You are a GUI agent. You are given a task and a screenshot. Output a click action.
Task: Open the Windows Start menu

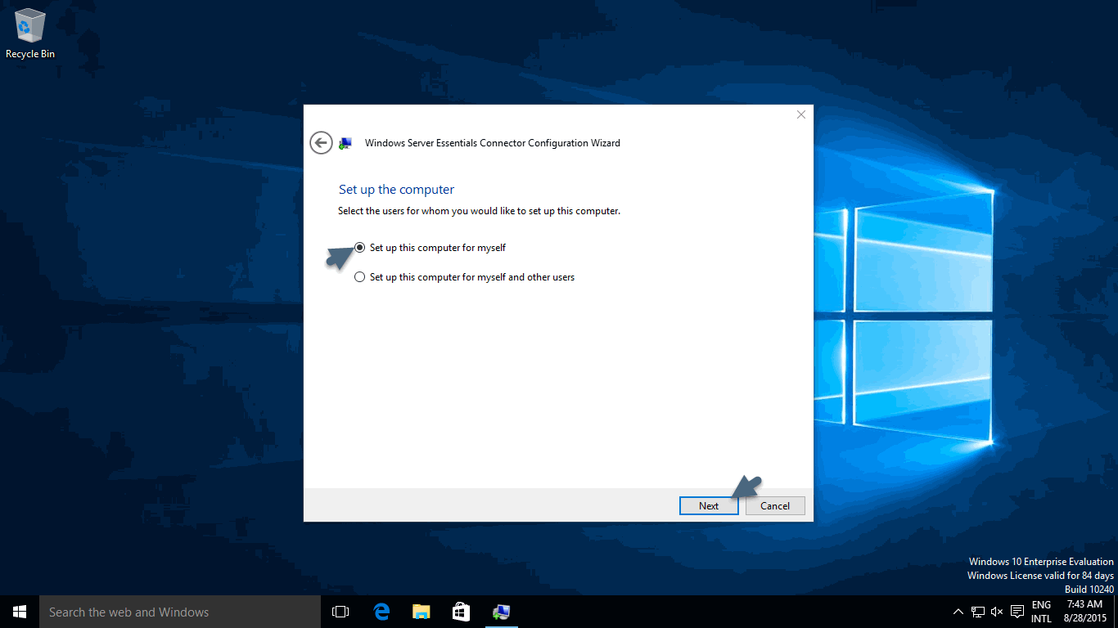(20, 612)
